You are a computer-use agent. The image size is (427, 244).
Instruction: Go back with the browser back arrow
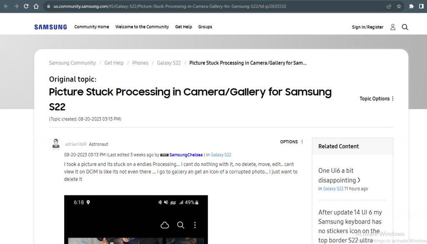pos(6,6)
